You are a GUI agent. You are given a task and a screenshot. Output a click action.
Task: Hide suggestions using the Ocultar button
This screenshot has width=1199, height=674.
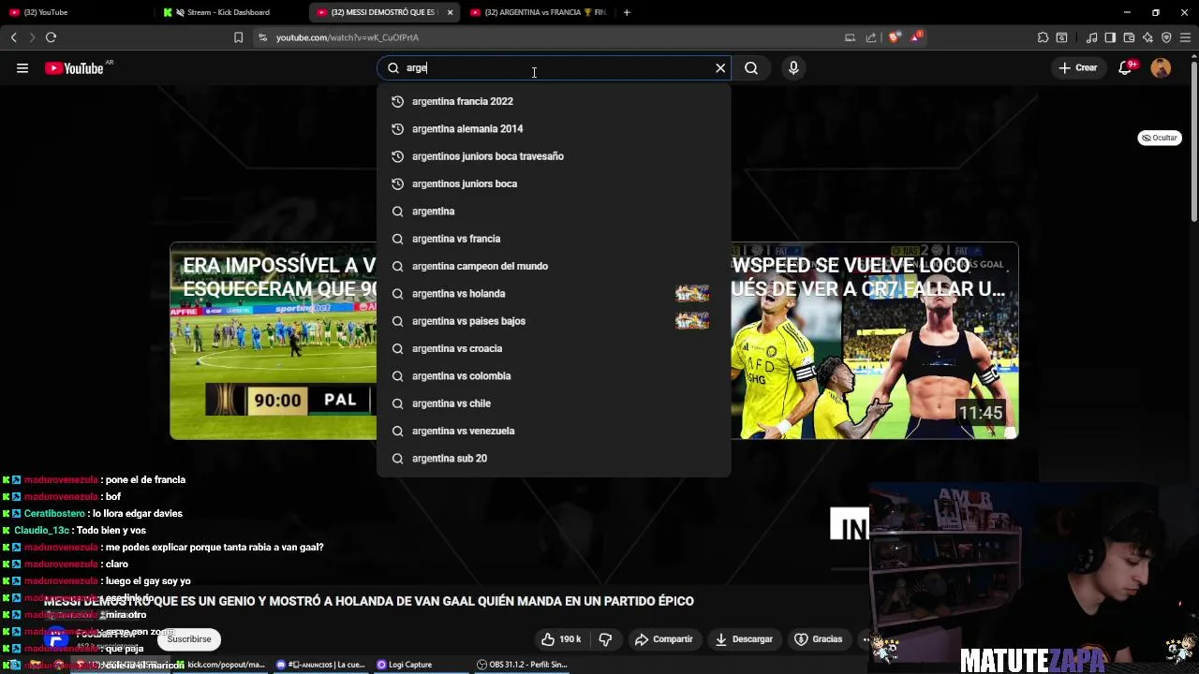point(1159,138)
